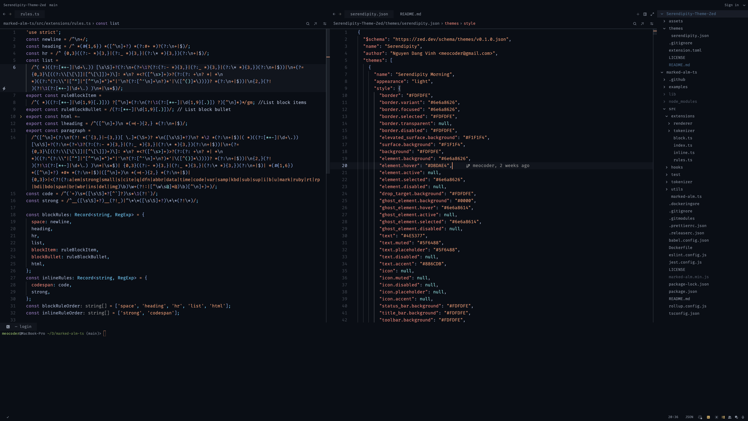Toggle pane zoom with the diagonal arrows icon

point(652,14)
